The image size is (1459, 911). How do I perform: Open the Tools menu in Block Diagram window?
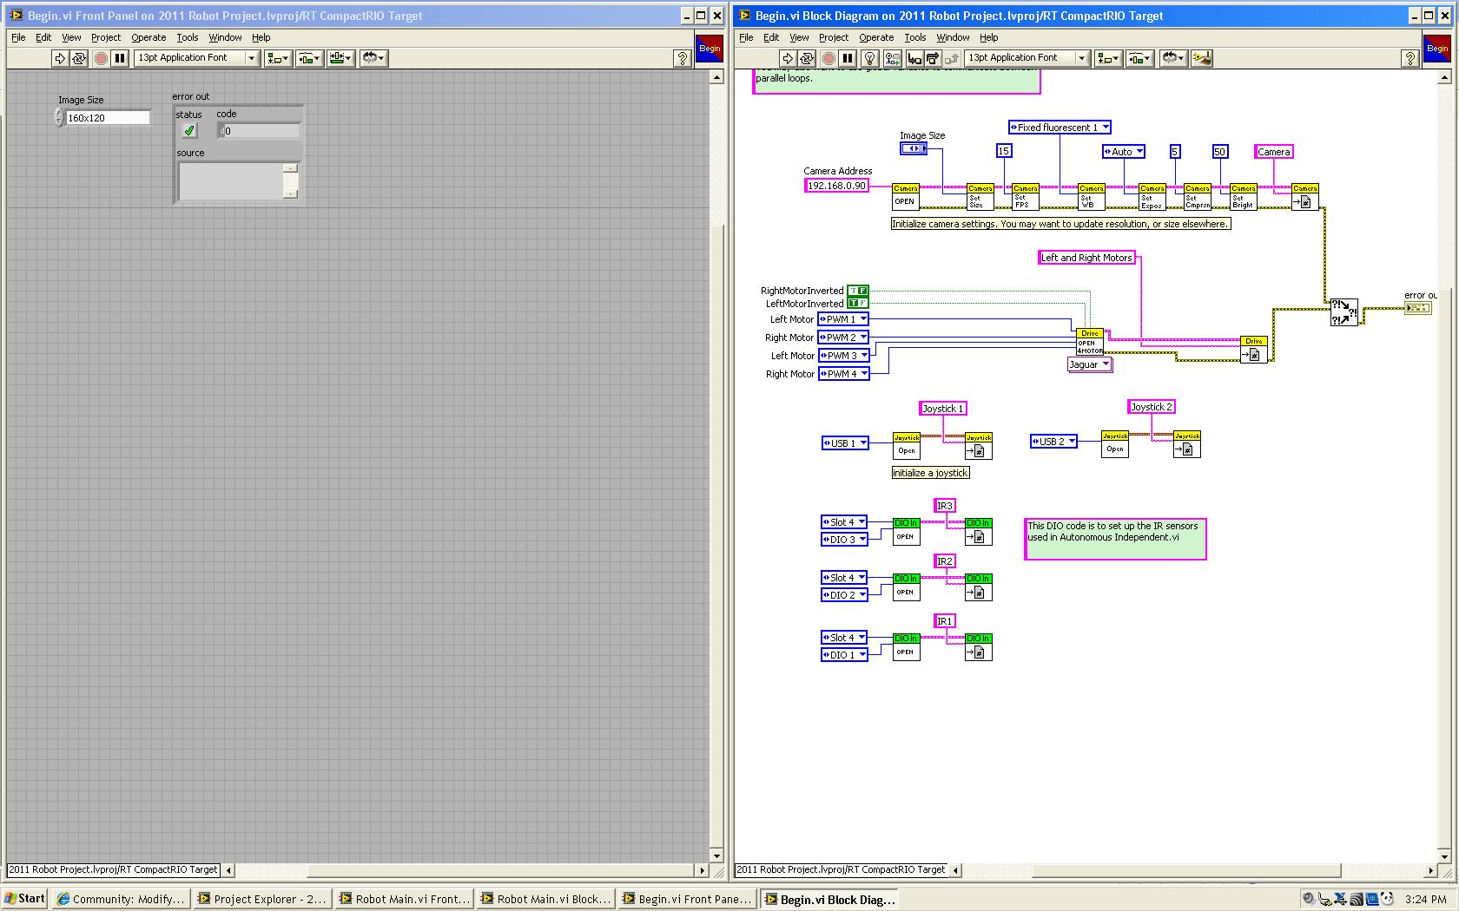[x=915, y=37]
